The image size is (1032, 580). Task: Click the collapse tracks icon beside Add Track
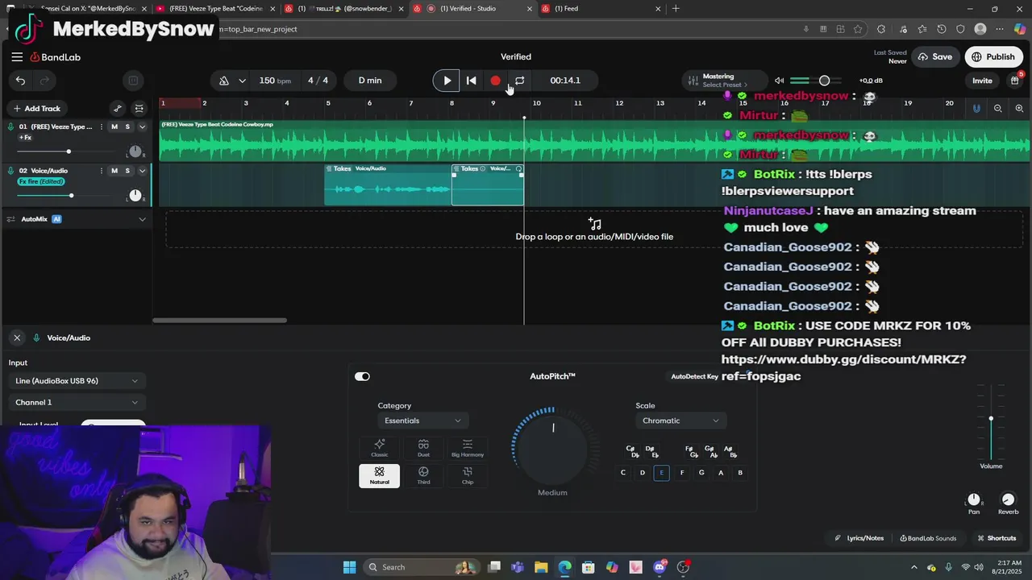tap(139, 109)
